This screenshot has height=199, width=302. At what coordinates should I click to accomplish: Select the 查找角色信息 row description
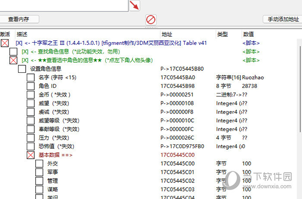point(71,52)
